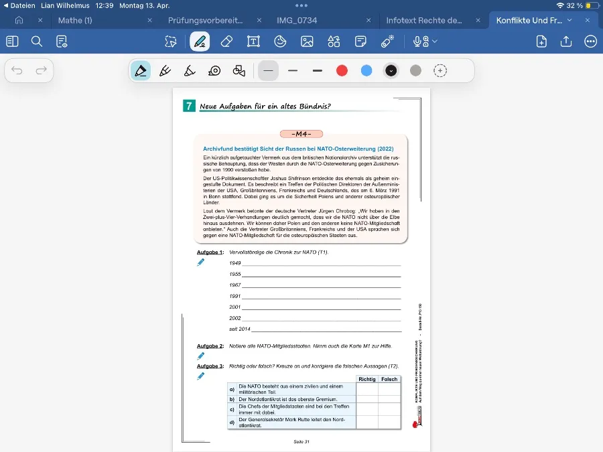The image size is (603, 452).
Task: Share or export the document
Action: coord(566,41)
